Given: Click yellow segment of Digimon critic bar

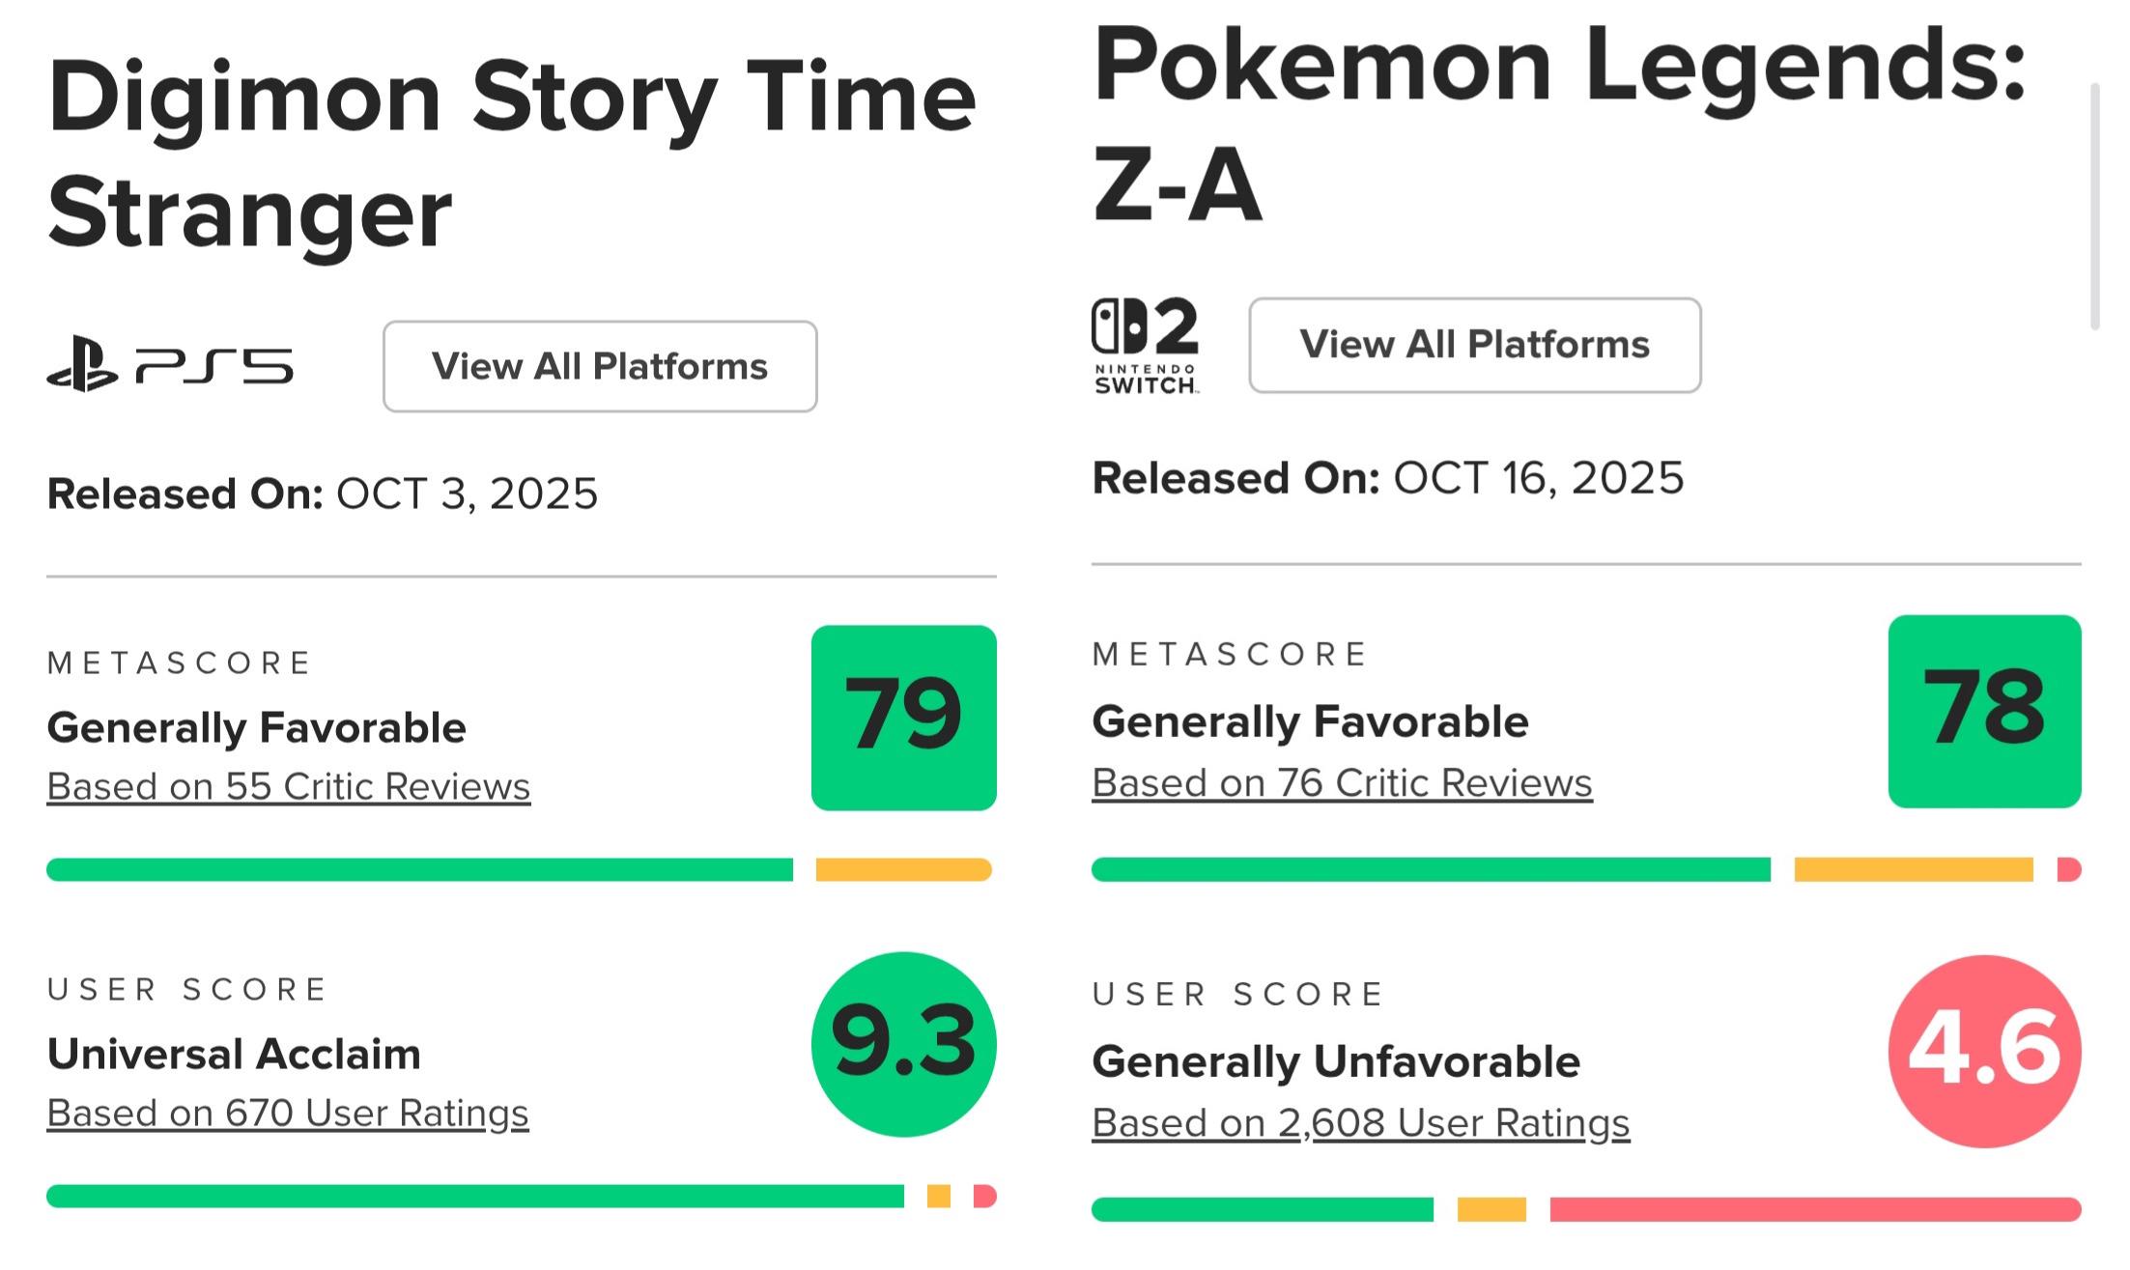Looking at the screenshot, I should point(903,869).
